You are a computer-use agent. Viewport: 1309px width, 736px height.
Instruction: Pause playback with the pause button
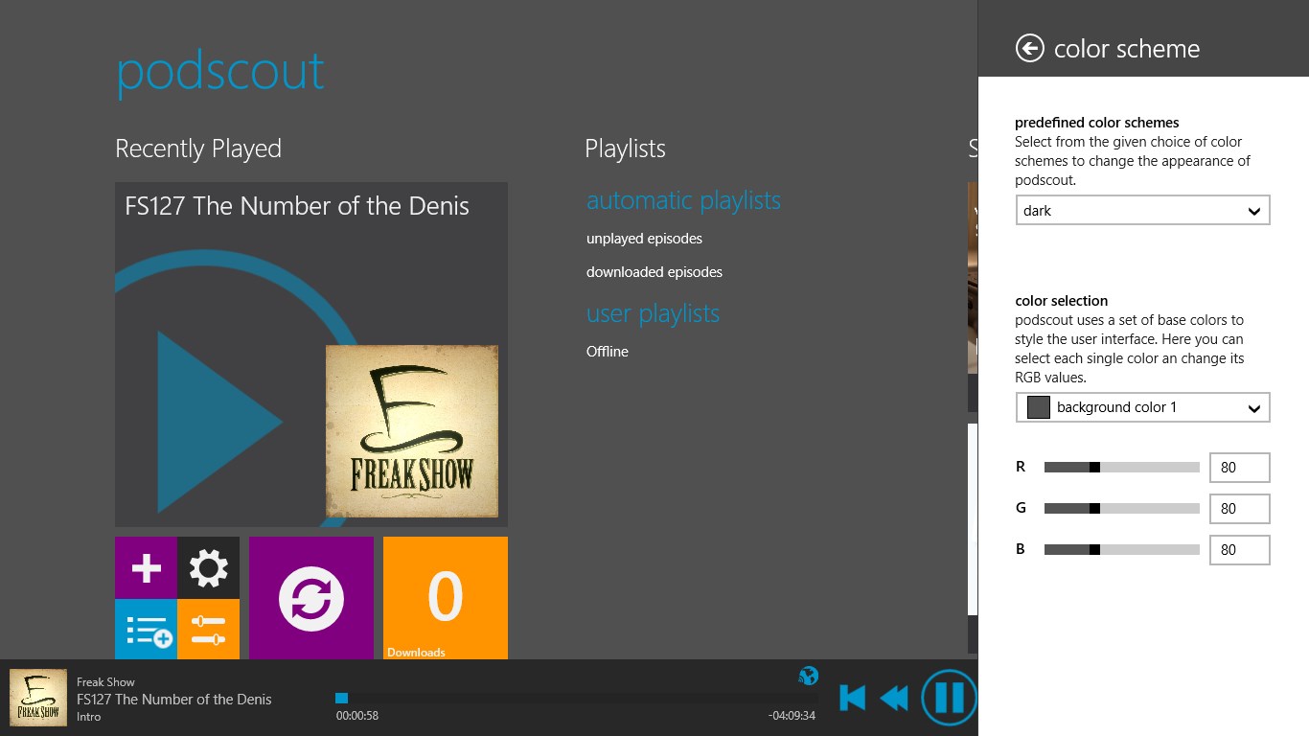click(949, 698)
